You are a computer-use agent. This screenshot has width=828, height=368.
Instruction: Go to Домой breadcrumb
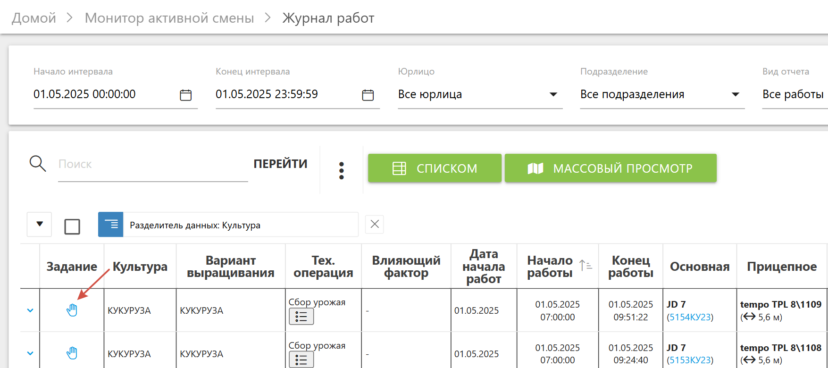[34, 18]
